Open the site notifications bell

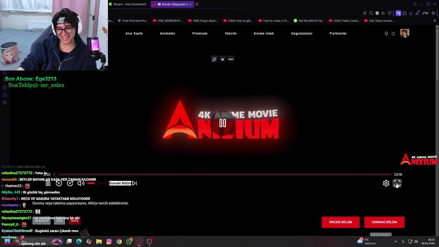[x=386, y=33]
